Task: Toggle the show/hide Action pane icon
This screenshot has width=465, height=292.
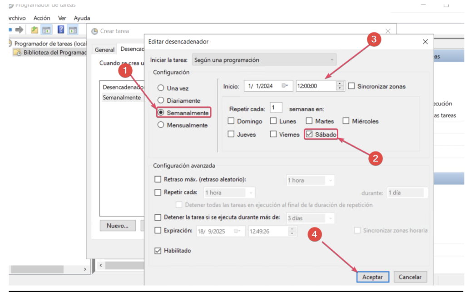Action: [x=73, y=30]
